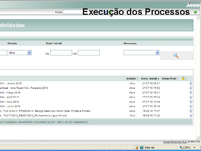Click the results summary footer text

tap(44, 122)
